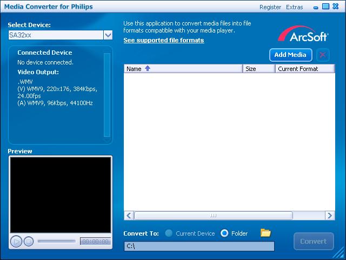Click the blue sort arrow in Name header
The image size is (346, 260).
148,68
